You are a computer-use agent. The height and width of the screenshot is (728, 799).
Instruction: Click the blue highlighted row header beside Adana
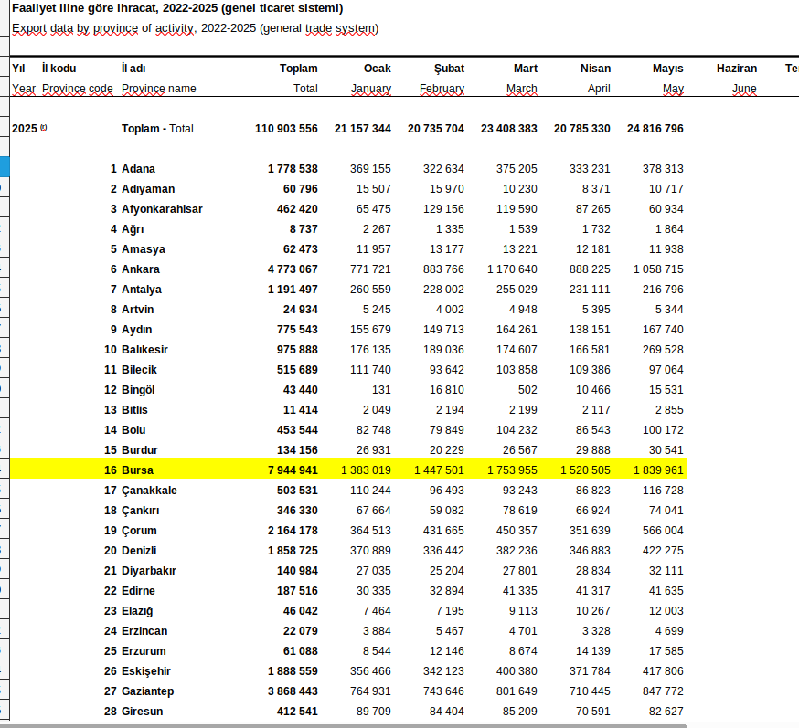tap(5, 167)
